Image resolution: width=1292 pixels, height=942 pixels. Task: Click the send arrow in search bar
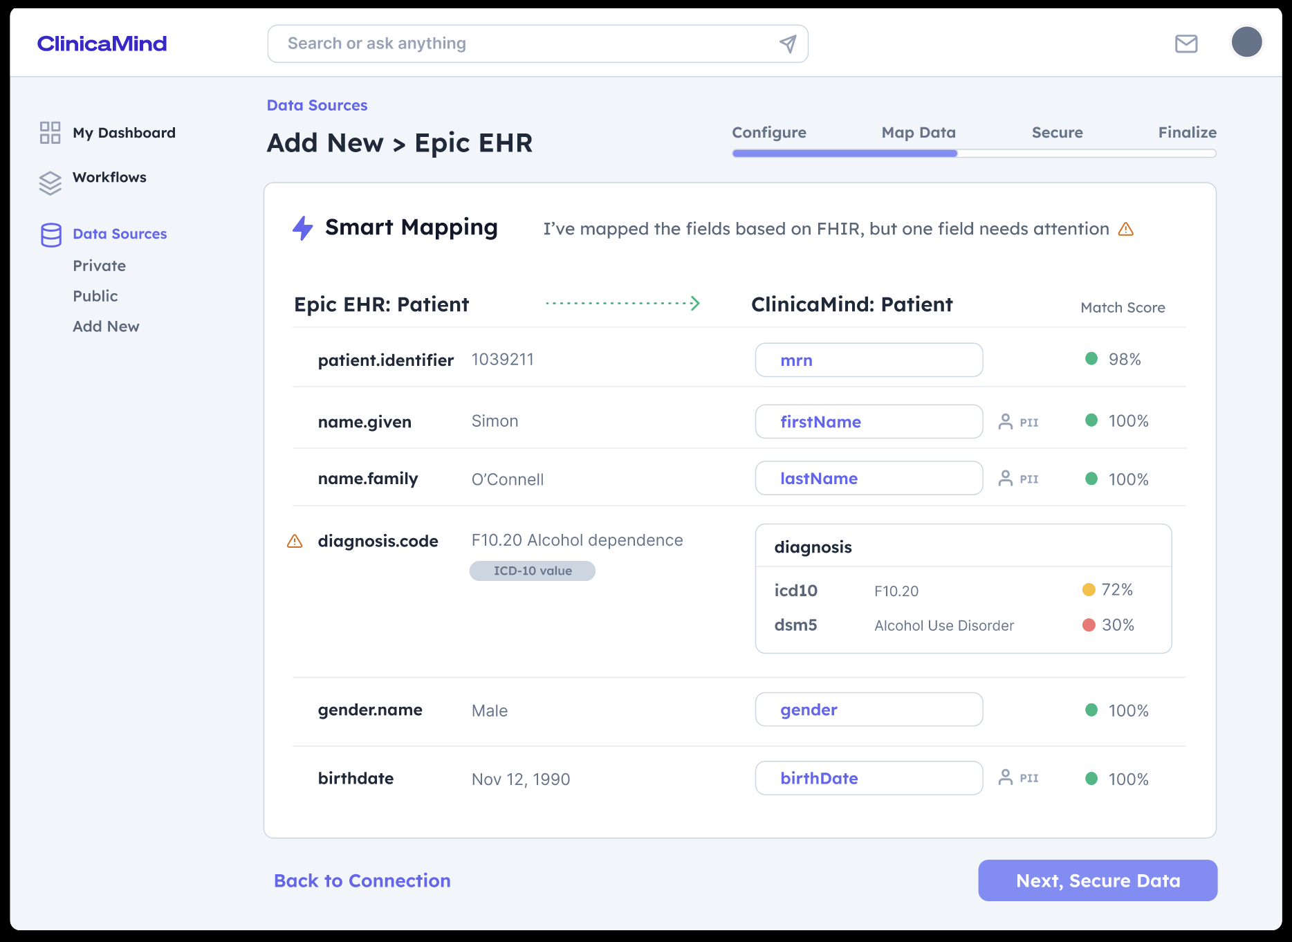(788, 44)
